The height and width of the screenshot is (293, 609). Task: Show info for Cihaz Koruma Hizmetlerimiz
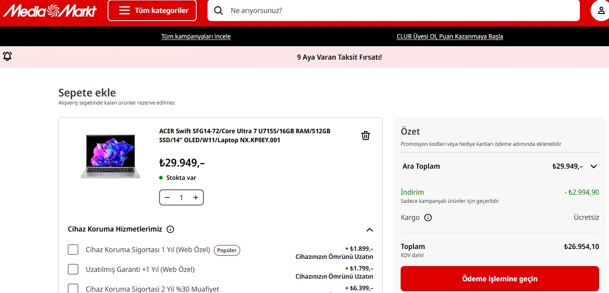[x=170, y=229]
